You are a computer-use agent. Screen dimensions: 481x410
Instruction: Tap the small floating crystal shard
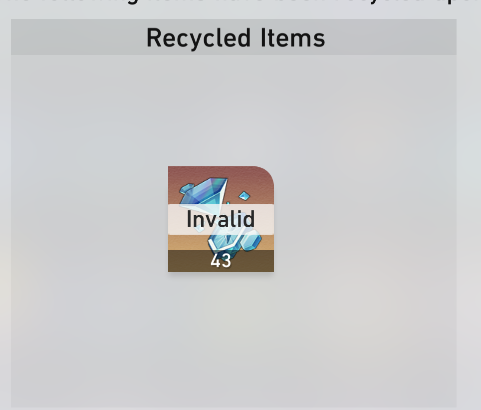pos(244,196)
